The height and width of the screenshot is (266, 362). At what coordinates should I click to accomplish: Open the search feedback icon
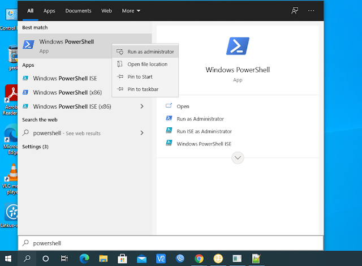[x=295, y=11]
